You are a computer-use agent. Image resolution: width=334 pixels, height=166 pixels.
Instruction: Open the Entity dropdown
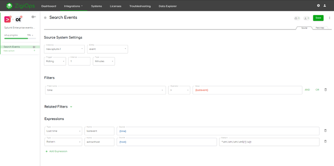point(108,49)
